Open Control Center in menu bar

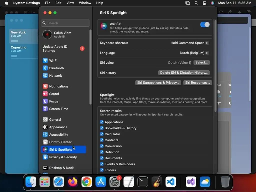[204, 3]
